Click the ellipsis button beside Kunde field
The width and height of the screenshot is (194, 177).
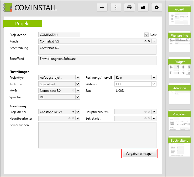click(x=154, y=41)
